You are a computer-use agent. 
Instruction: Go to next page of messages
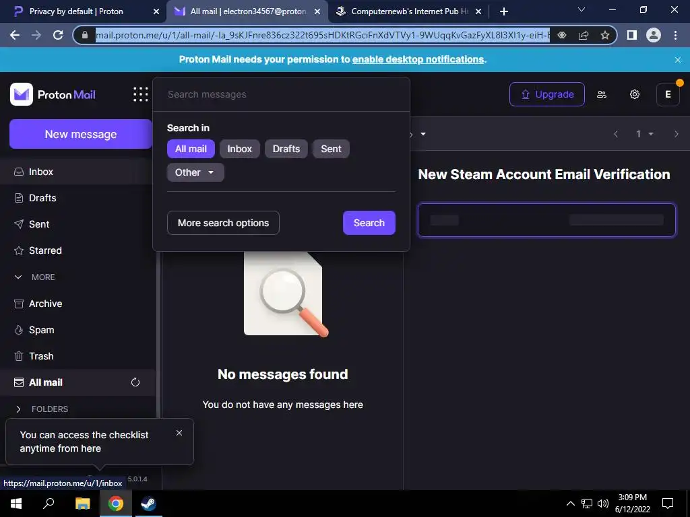[677, 134]
